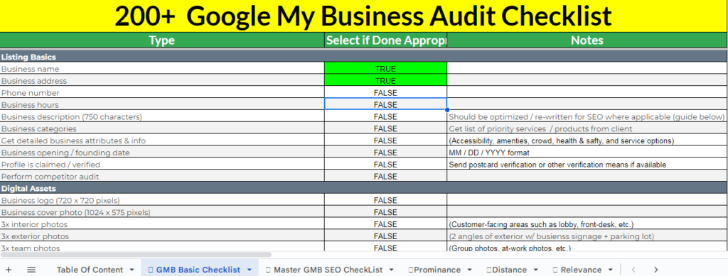Select the Business address cell
The height and width of the screenshot is (276, 728).
coord(162,81)
